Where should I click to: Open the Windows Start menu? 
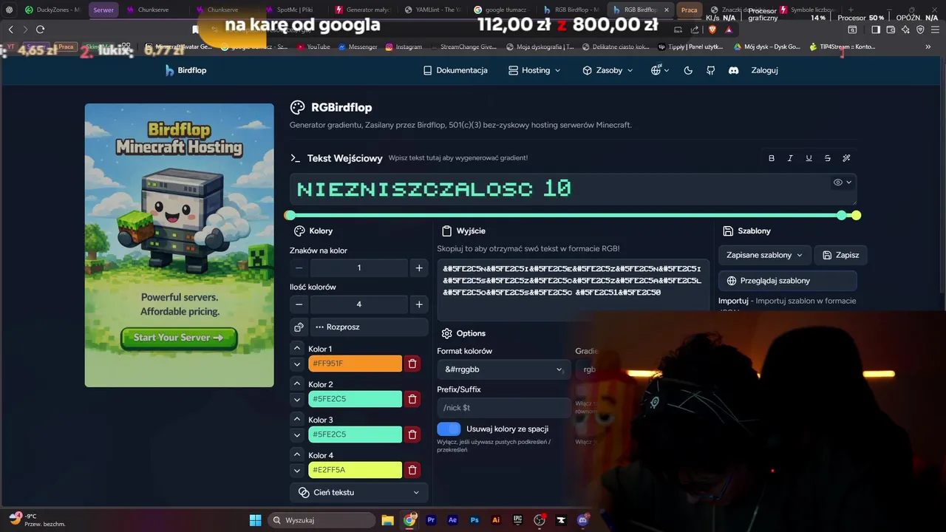point(255,520)
